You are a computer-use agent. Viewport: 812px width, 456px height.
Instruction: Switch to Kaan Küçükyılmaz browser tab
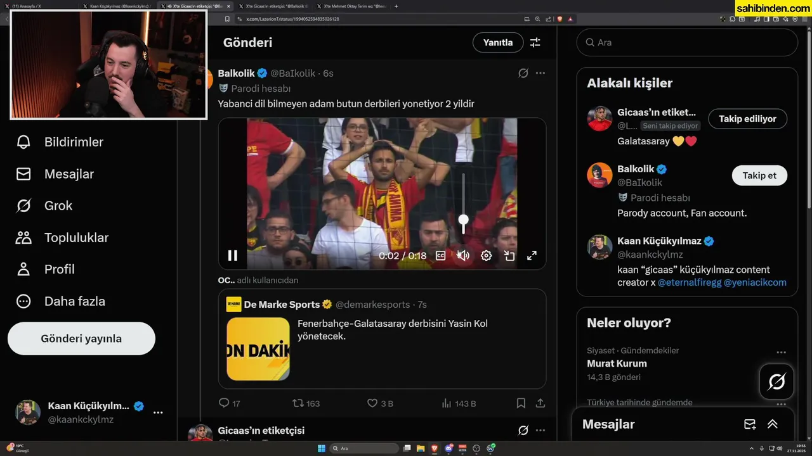point(117,6)
